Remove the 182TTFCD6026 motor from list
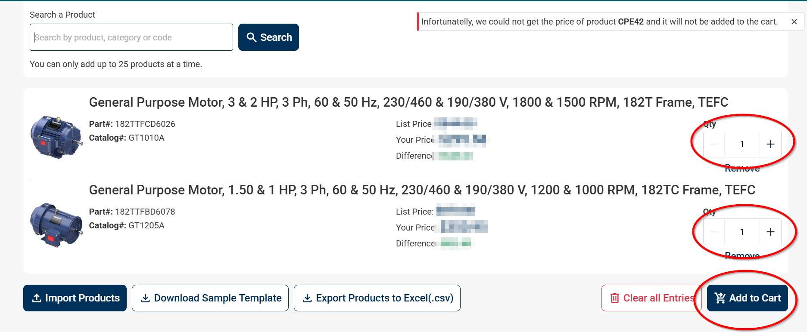 click(742, 169)
